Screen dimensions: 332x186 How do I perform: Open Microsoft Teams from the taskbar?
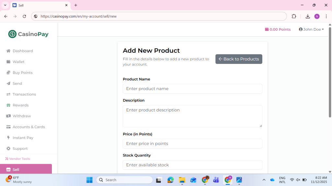pos(216,180)
